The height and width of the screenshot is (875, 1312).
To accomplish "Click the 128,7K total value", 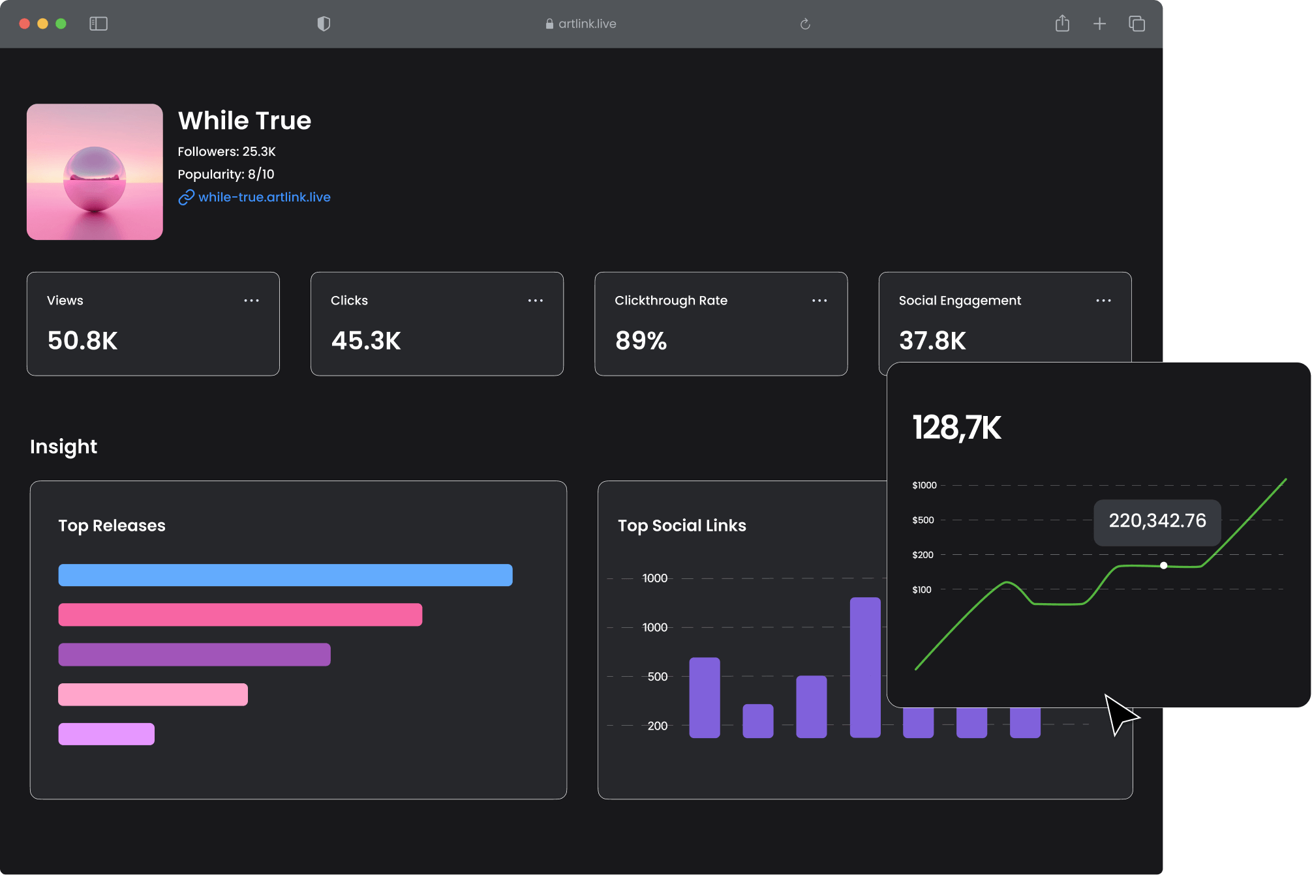I will click(x=956, y=428).
